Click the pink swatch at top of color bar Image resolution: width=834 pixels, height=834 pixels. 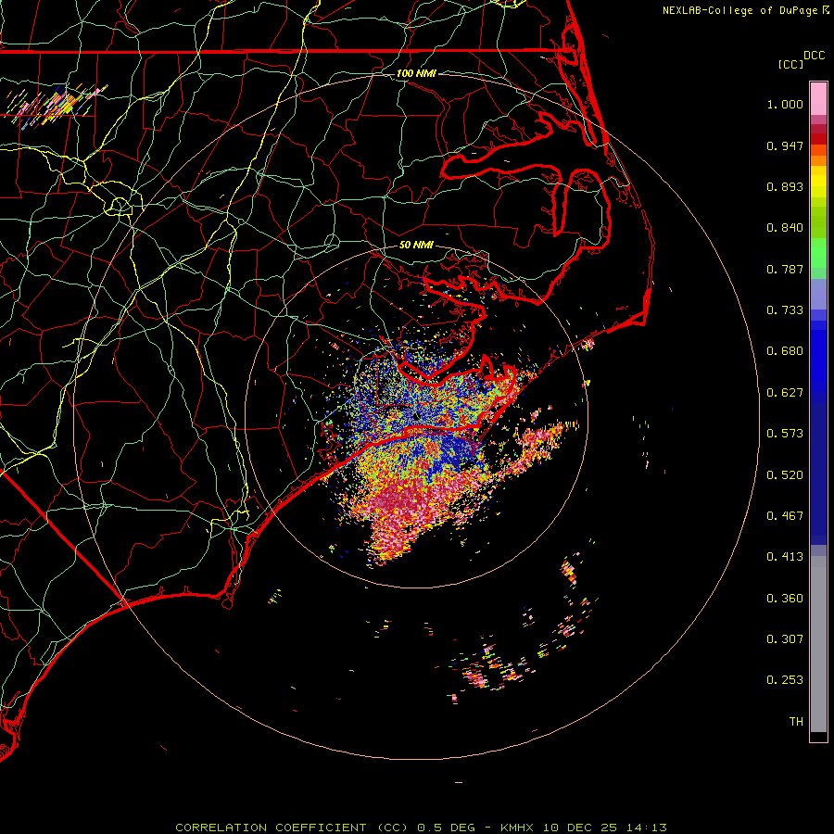[818, 99]
